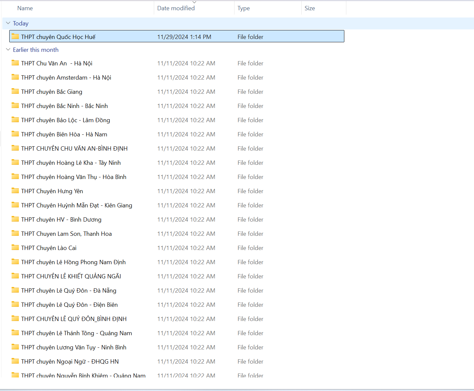Select folder name THPT chuyên Biên Hòa - Hà Nam
474x391 pixels.
[64, 134]
